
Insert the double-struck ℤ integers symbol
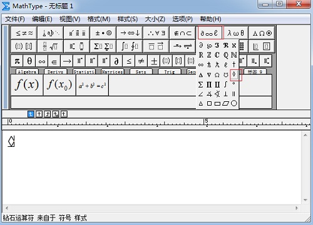click(209, 55)
